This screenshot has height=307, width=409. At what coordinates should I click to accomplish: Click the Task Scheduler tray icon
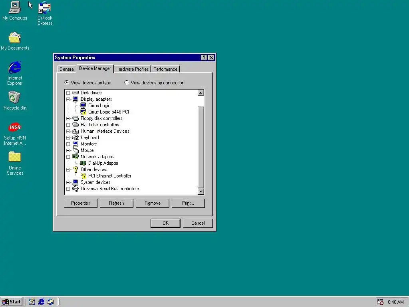(x=380, y=302)
